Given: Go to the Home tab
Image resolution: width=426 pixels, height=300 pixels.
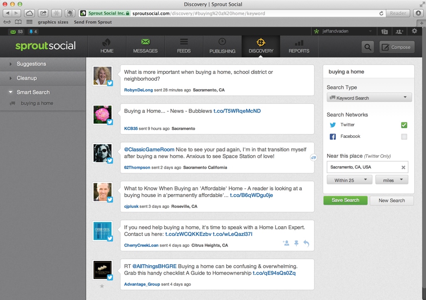Looking at the screenshot, I should [107, 46].
